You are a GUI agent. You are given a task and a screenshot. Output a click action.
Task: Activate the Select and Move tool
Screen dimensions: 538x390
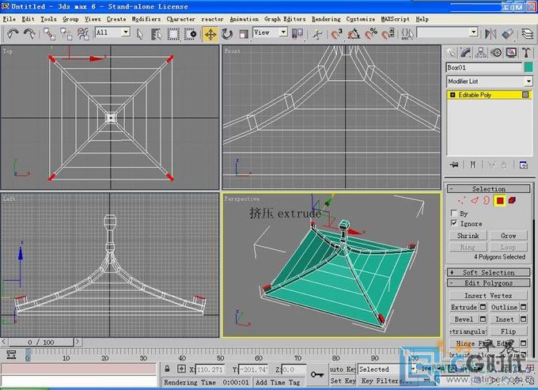point(210,34)
